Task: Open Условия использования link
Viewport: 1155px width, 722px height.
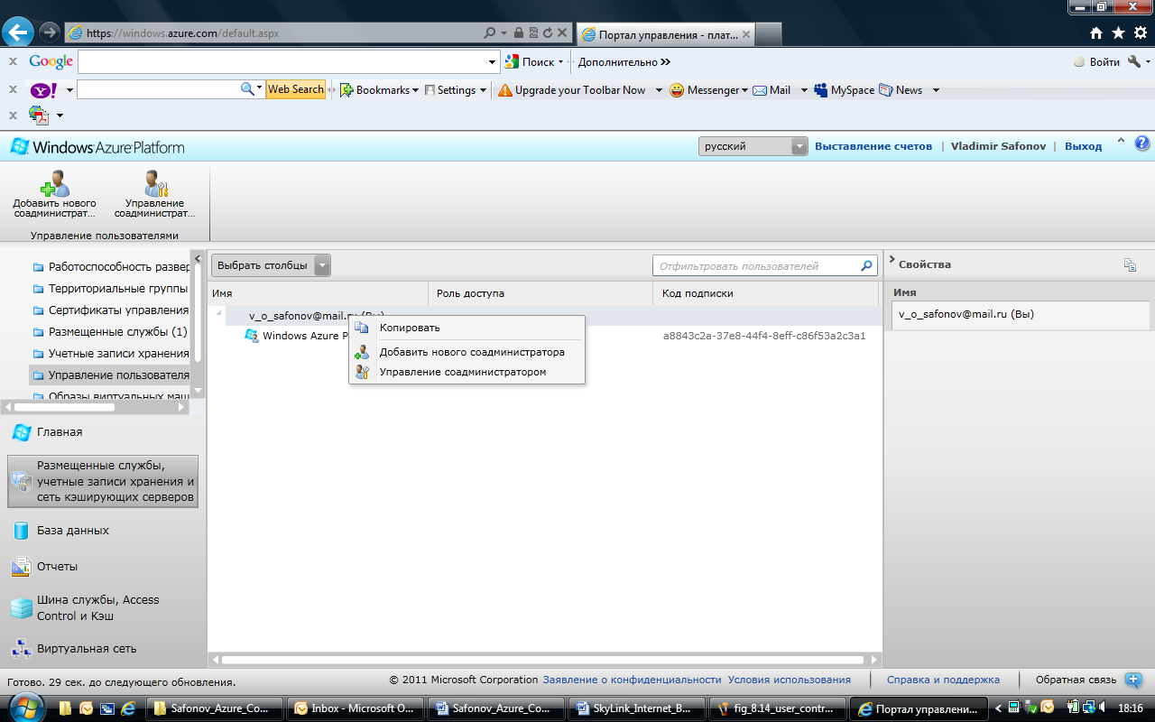Action: point(790,680)
